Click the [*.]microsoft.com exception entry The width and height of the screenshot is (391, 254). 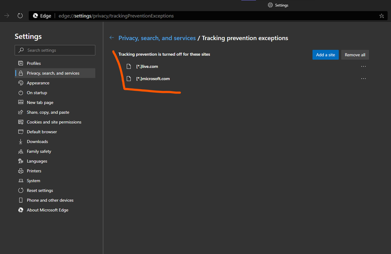[x=153, y=79]
